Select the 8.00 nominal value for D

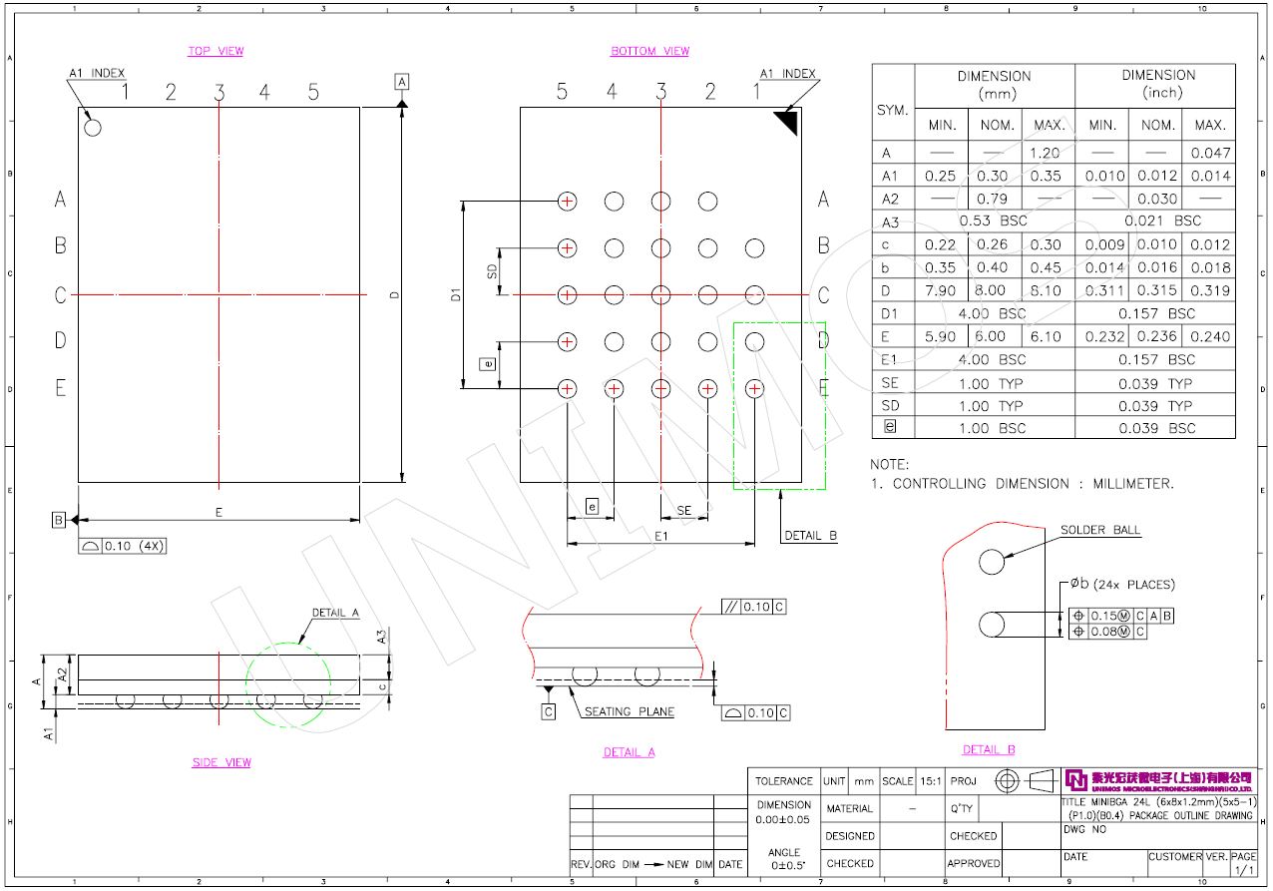[990, 290]
